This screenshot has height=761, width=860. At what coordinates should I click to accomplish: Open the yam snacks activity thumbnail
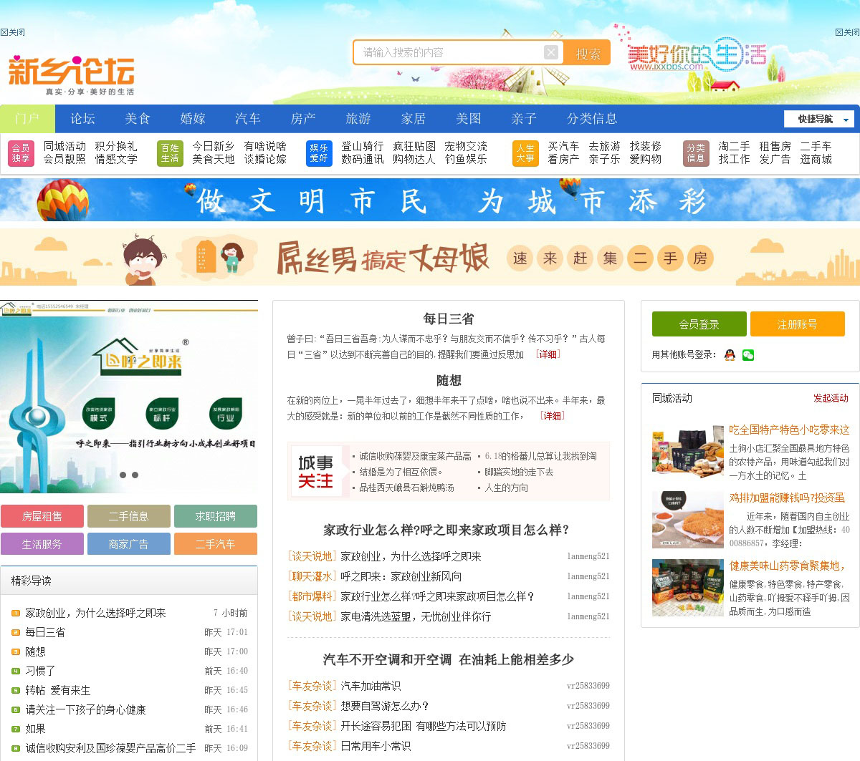click(x=688, y=588)
